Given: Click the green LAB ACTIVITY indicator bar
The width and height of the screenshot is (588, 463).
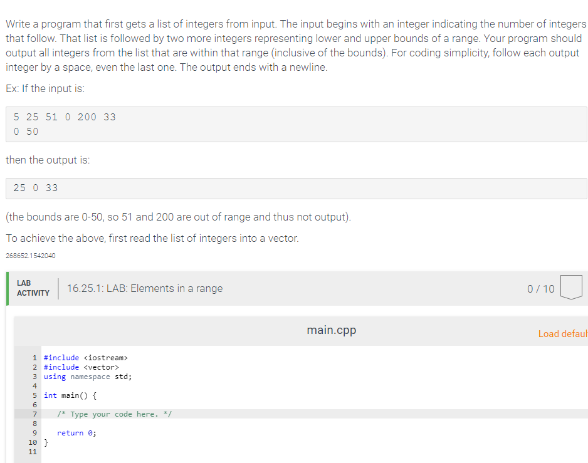Looking at the screenshot, I should tap(7, 288).
